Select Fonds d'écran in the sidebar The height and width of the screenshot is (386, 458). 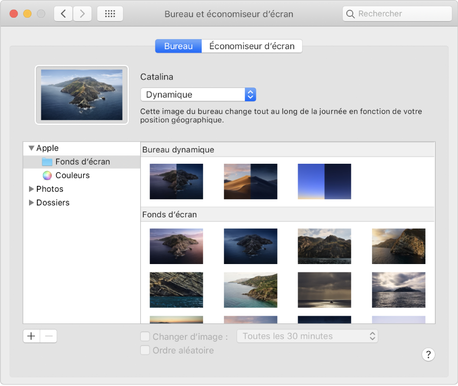coord(82,162)
